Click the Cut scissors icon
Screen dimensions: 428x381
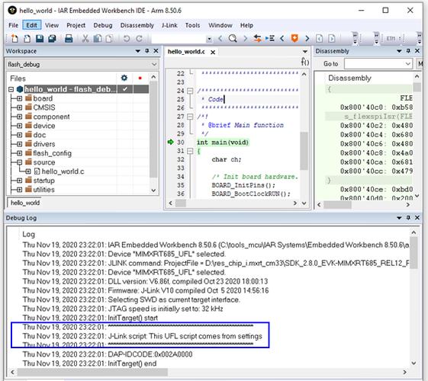[x=85, y=38]
